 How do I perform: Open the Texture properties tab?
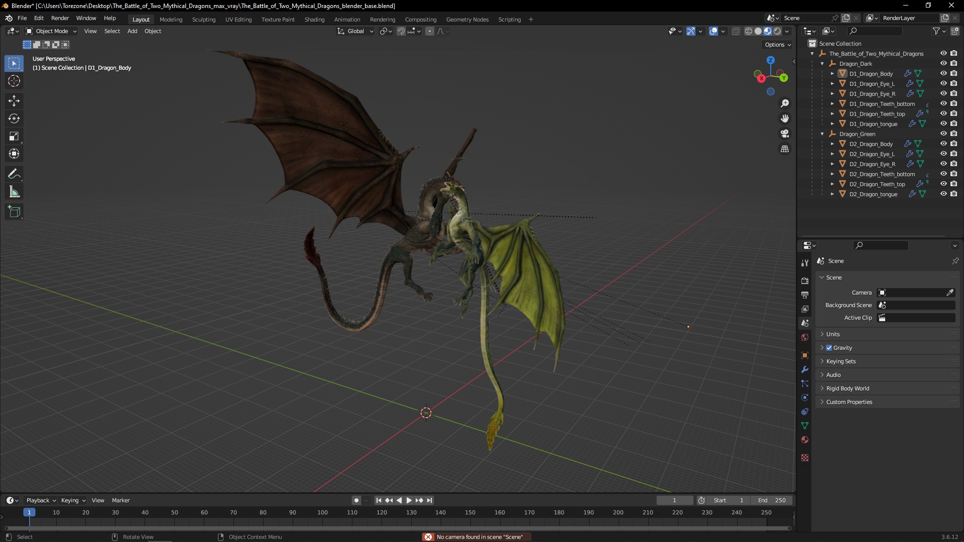pyautogui.click(x=805, y=458)
